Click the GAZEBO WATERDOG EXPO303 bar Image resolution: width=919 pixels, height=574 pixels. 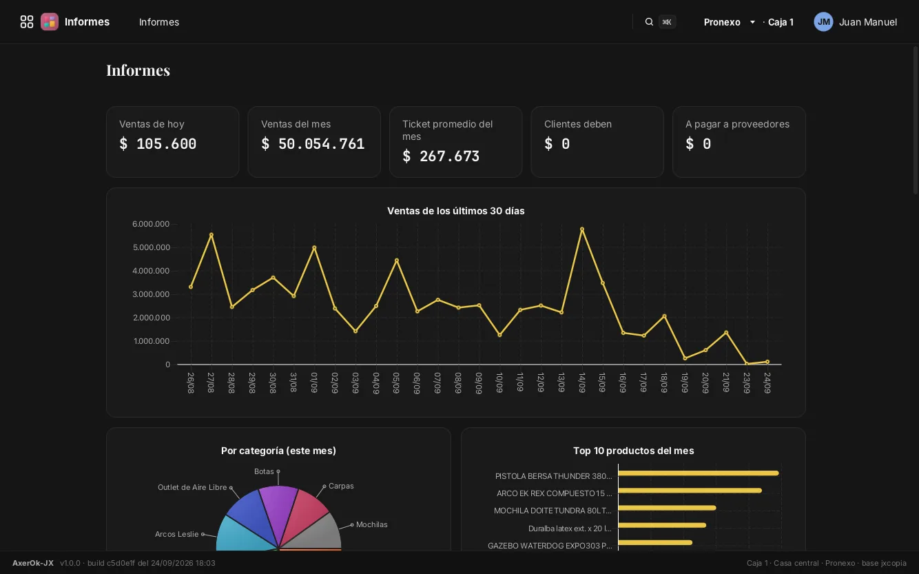click(655, 543)
